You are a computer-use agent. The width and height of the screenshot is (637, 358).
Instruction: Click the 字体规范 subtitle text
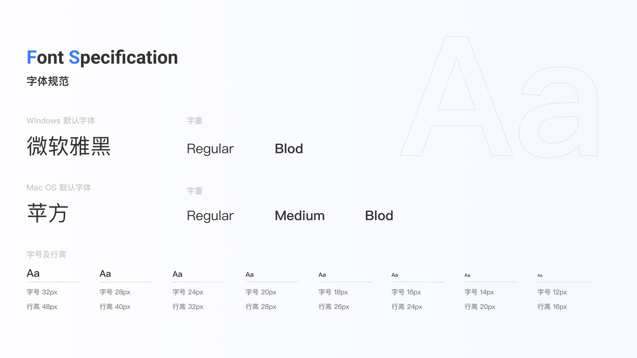point(48,81)
